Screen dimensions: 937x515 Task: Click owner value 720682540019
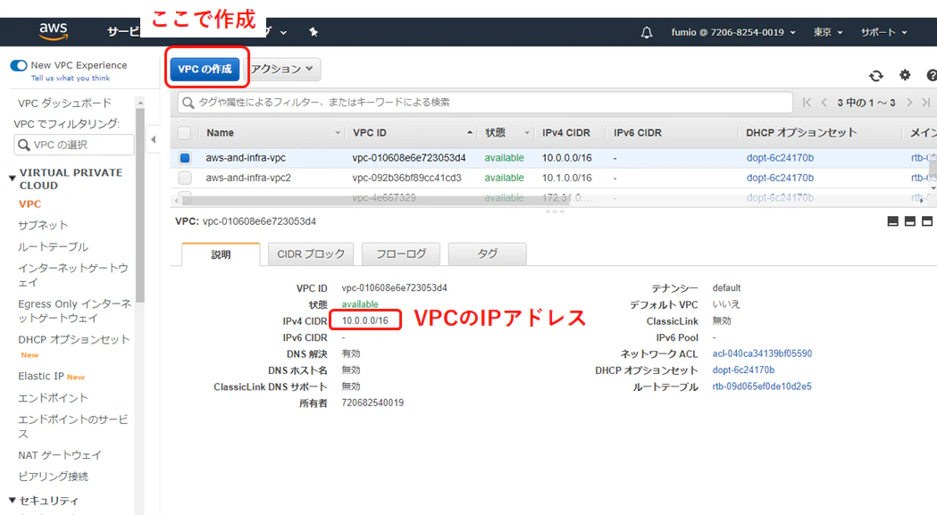372,403
